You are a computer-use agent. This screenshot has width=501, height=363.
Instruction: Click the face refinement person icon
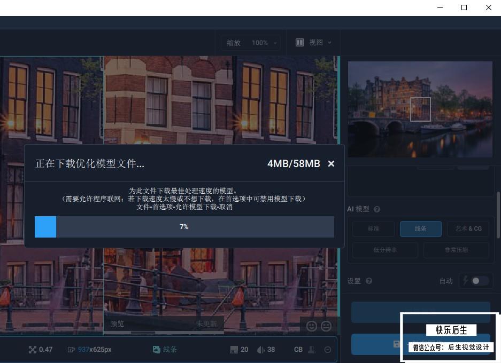point(312,350)
